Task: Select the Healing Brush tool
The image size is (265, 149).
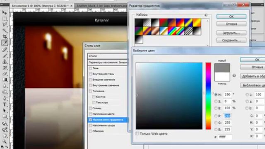Action: (x=5, y=49)
